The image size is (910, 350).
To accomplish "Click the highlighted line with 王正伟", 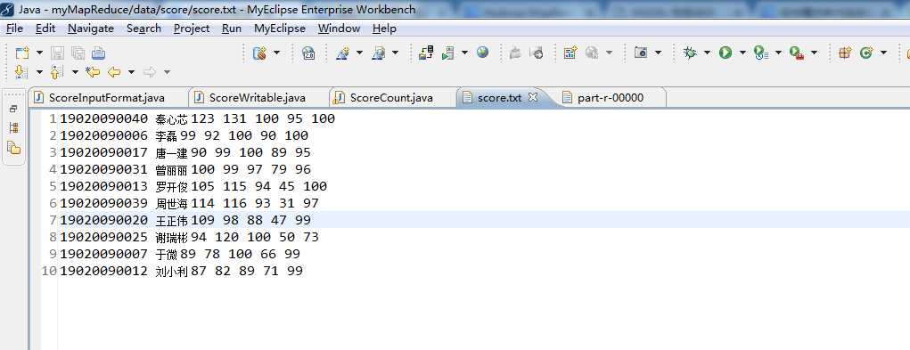I will (x=185, y=220).
